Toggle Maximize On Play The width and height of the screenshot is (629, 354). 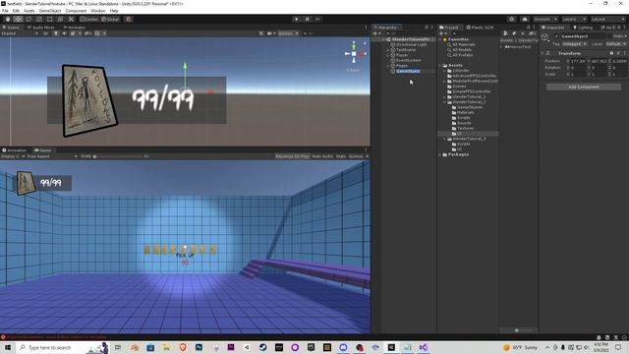(x=293, y=156)
